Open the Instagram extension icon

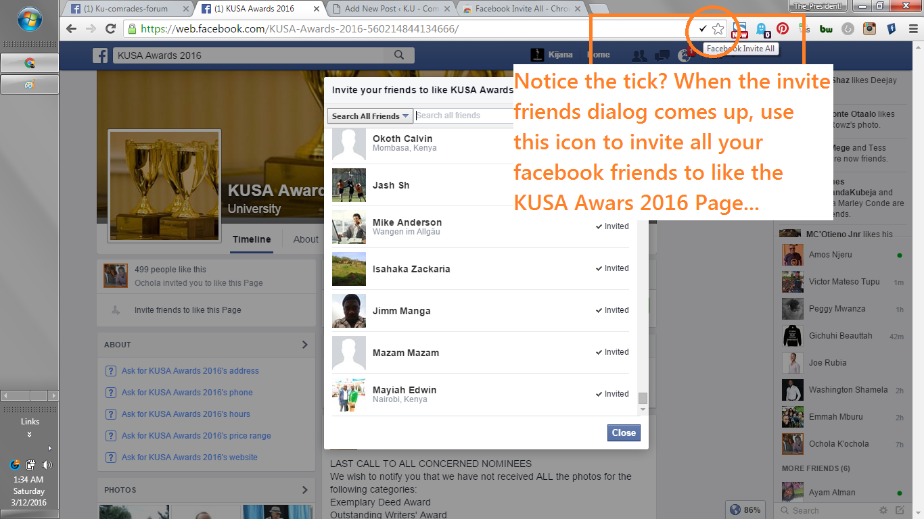(x=869, y=28)
